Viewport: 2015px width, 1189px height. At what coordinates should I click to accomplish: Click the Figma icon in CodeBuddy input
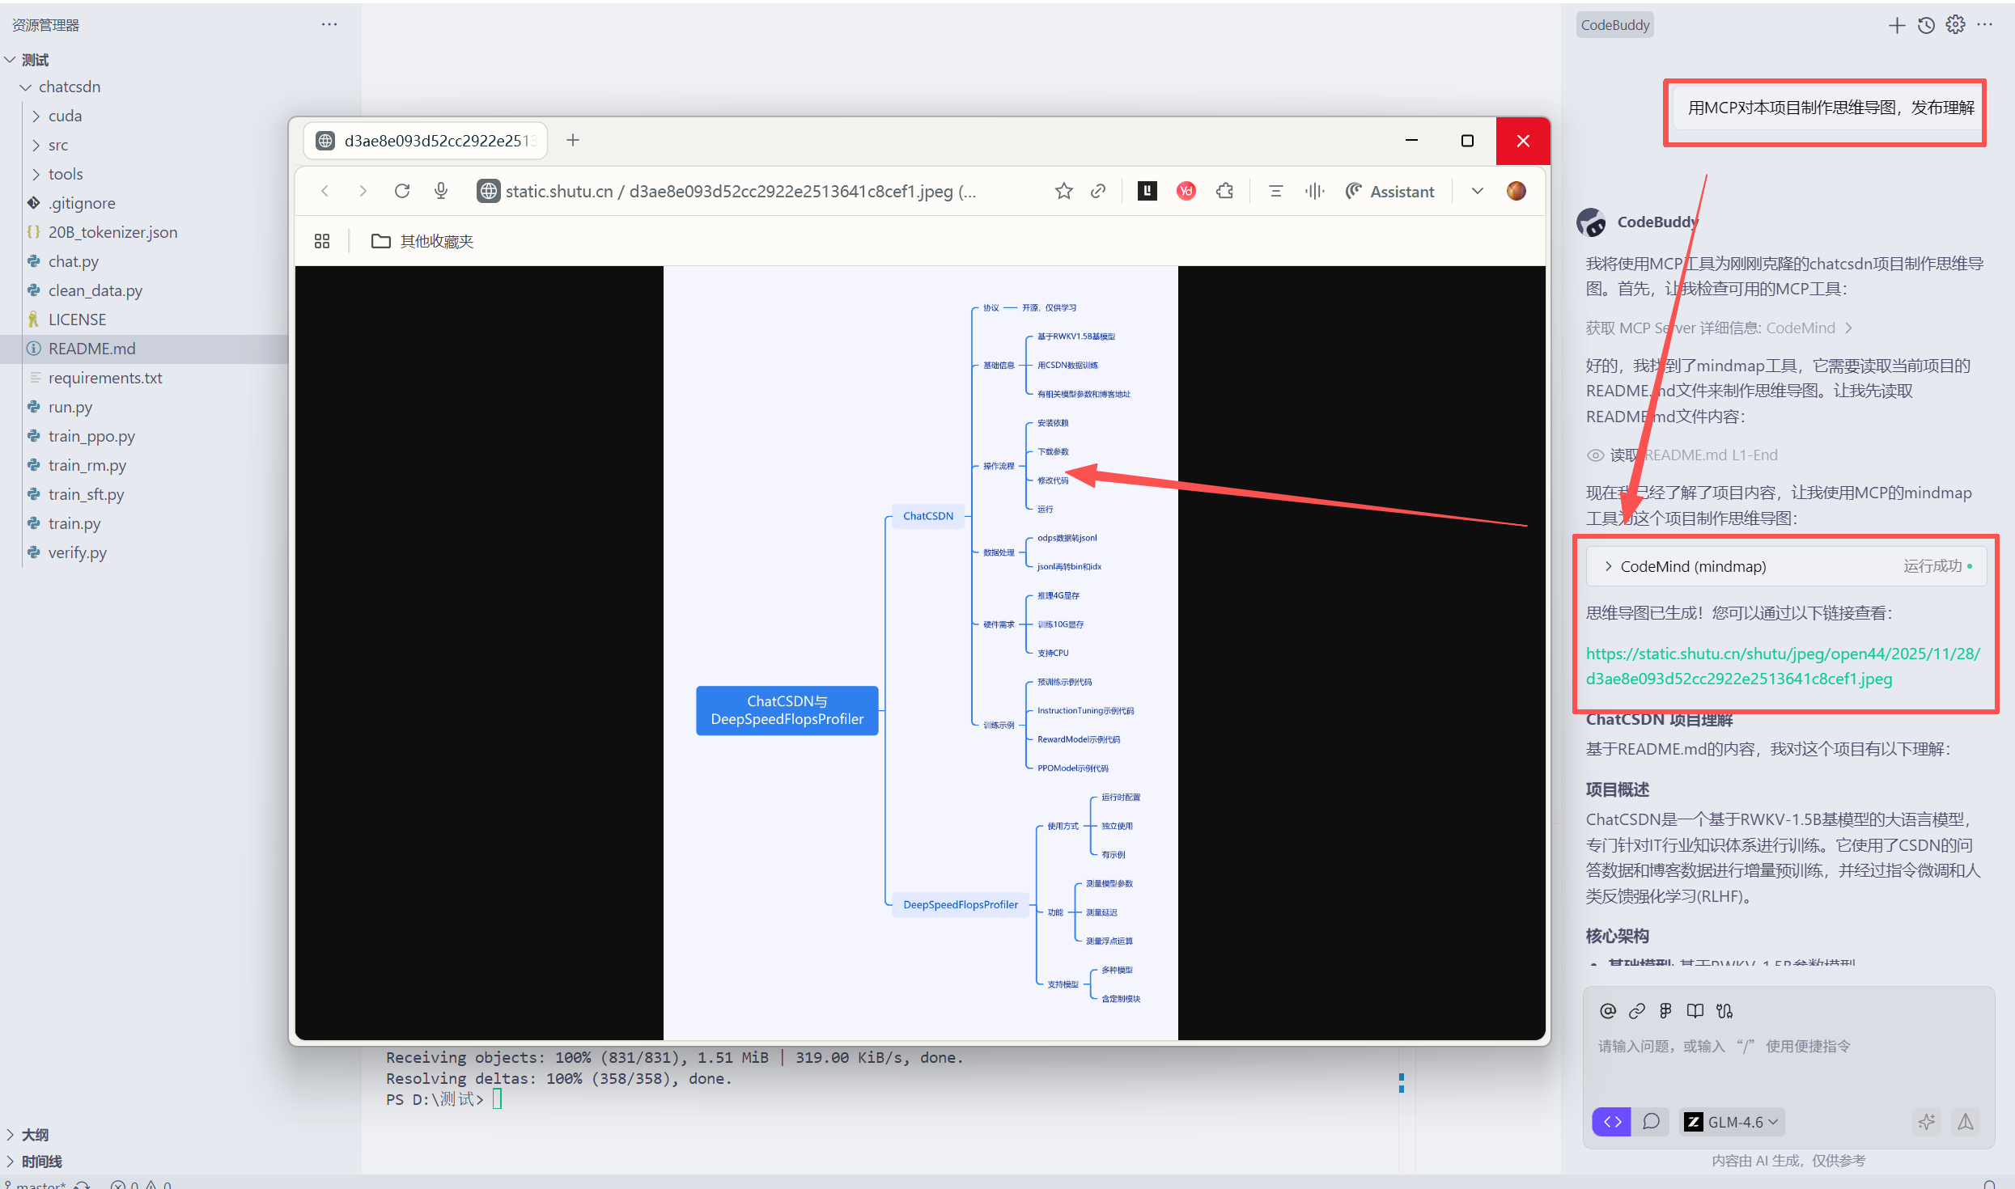(x=1665, y=1011)
